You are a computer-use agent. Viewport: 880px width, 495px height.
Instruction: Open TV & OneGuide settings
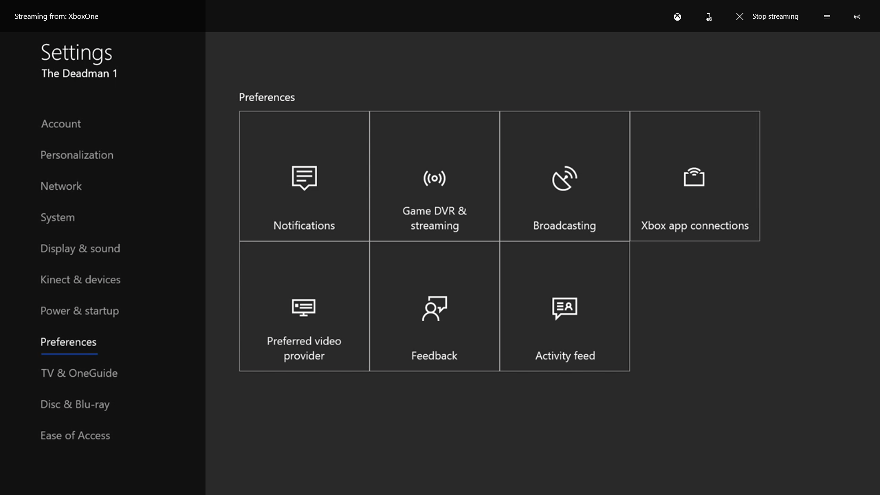click(x=79, y=373)
